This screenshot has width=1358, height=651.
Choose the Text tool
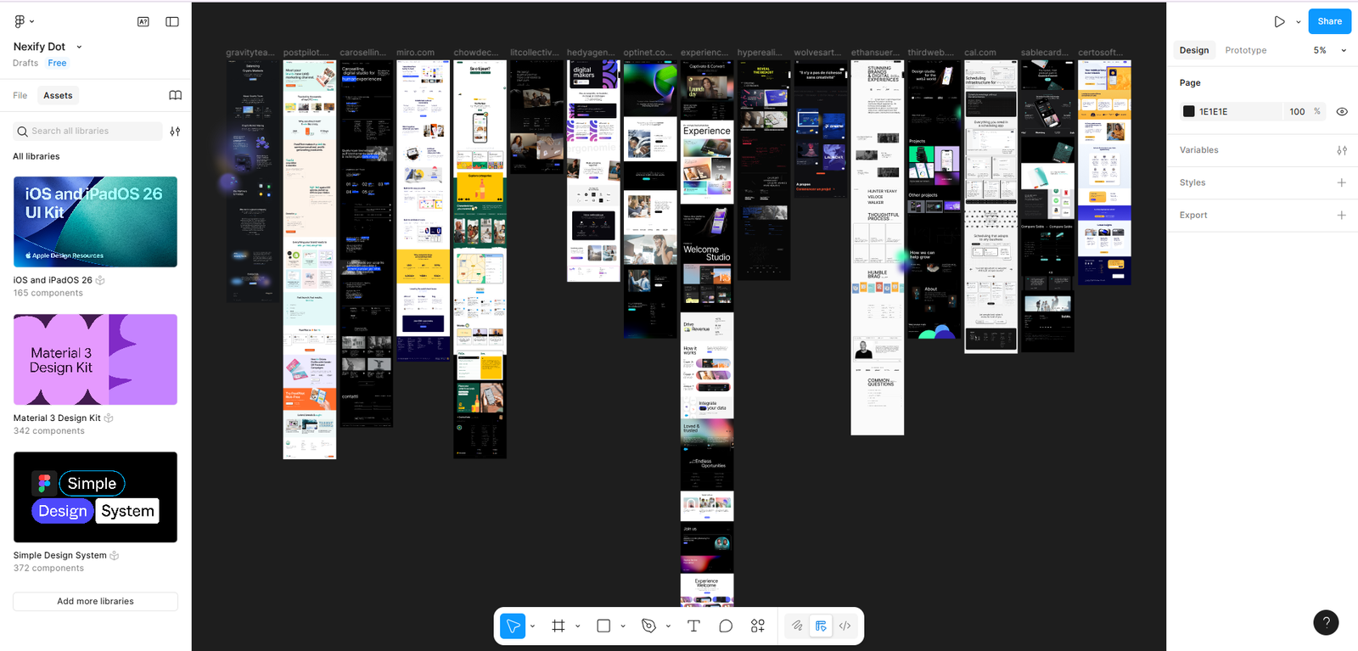click(x=693, y=626)
